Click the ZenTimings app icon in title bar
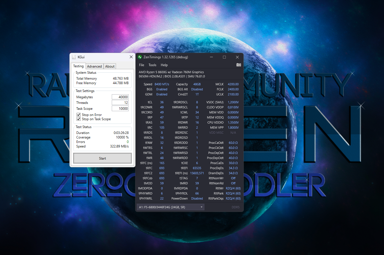The image size is (384, 255). (140, 57)
